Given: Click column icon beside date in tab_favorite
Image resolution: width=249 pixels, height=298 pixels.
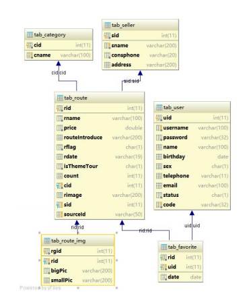Looking at the screenshot, I should (164, 277).
